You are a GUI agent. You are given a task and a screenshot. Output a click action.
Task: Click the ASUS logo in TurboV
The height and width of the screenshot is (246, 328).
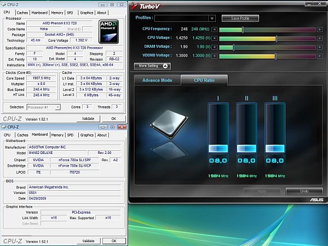(317, 200)
